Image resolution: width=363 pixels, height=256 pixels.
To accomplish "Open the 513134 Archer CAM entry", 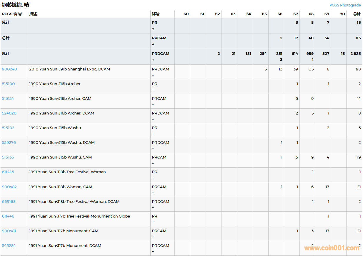I will coord(8,99).
